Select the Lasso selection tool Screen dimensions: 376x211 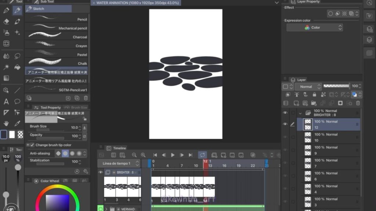(x=17, y=56)
